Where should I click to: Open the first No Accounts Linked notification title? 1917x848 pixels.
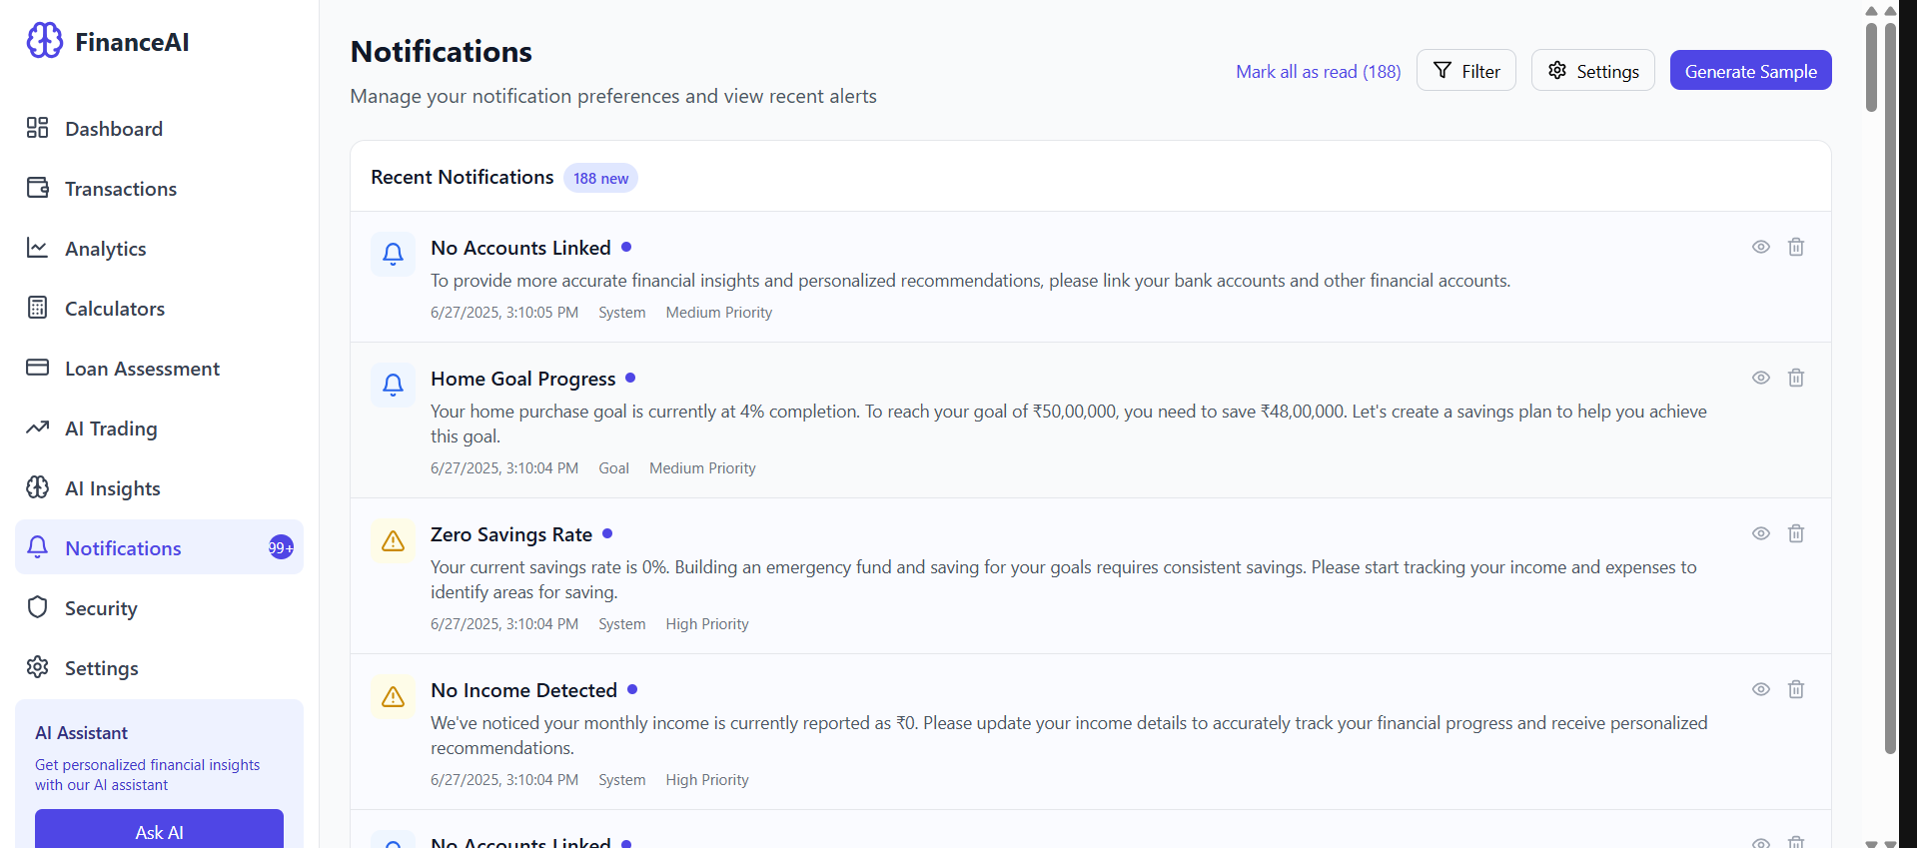coord(520,248)
